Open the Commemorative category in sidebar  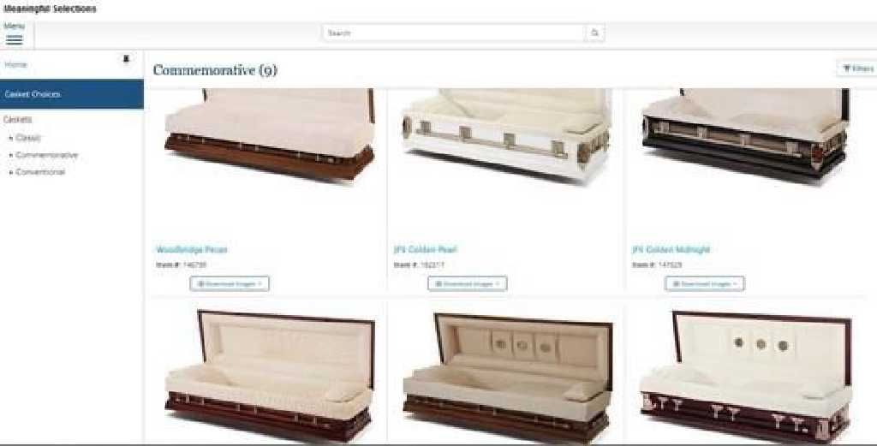pyautogui.click(x=47, y=155)
